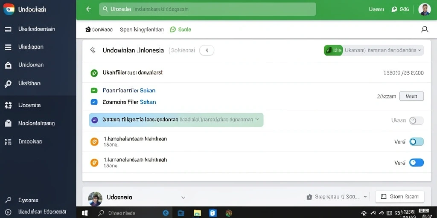The width and height of the screenshot is (437, 218).
Task: Focus the green search field in header
Action: pos(208,9)
